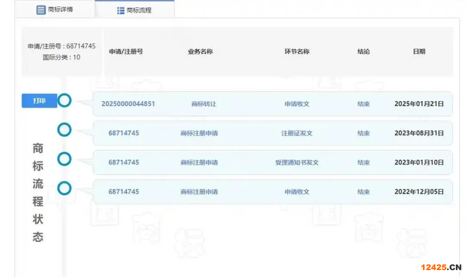Click the 环节名称 column header
This screenshot has height=277, width=467.
(297, 51)
